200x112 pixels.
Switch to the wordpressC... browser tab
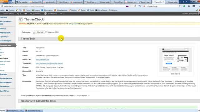(x=49, y=2)
